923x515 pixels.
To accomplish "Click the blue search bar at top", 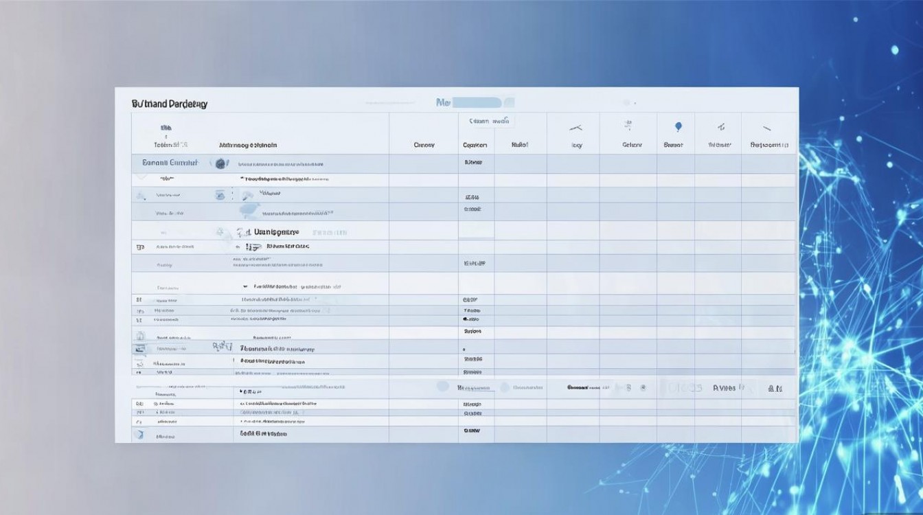I will point(477,102).
